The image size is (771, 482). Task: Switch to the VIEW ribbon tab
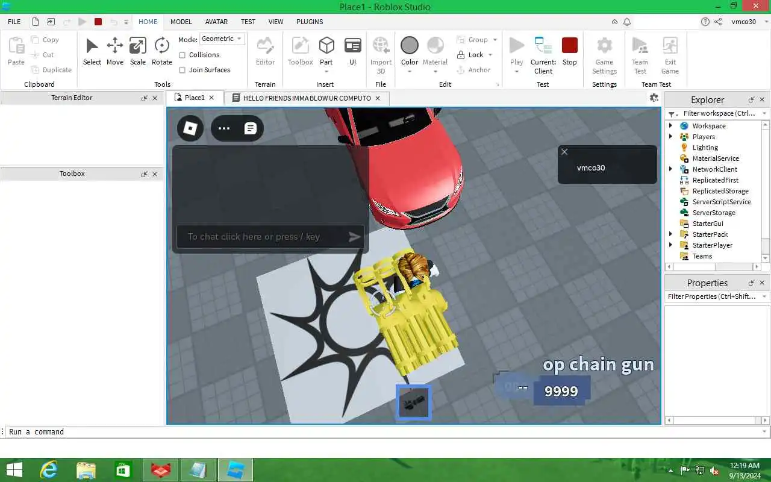[x=276, y=22]
